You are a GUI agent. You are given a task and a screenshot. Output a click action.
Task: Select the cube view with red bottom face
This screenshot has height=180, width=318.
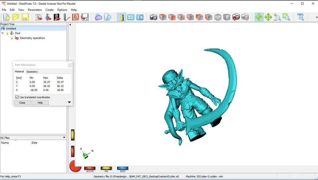point(190,17)
